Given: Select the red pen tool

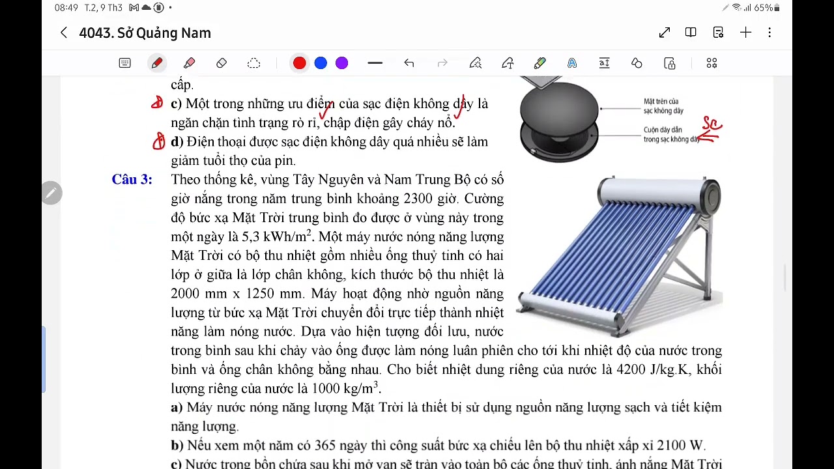Looking at the screenshot, I should [x=157, y=63].
